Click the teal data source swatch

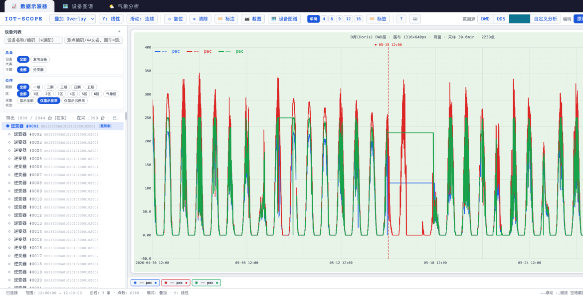[520, 19]
